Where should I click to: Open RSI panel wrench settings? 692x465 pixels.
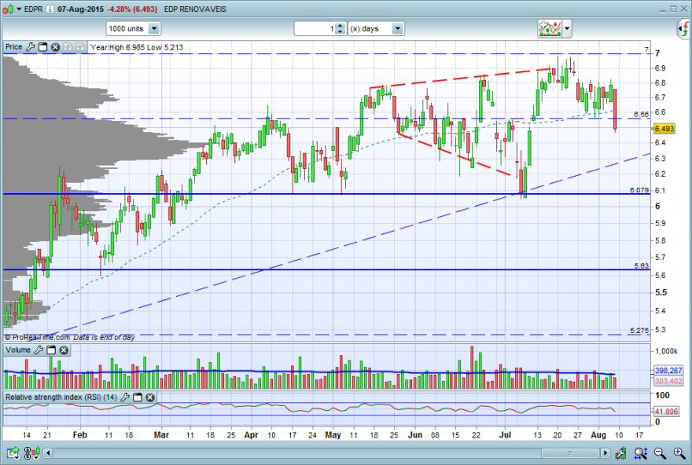coord(125,397)
